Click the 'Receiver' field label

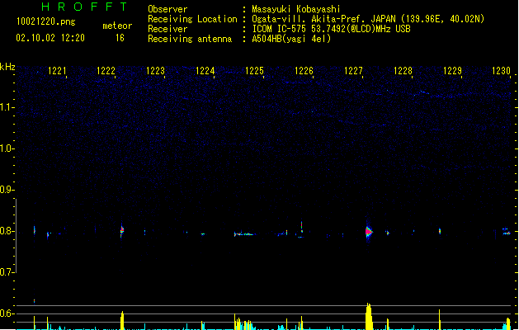[167, 29]
